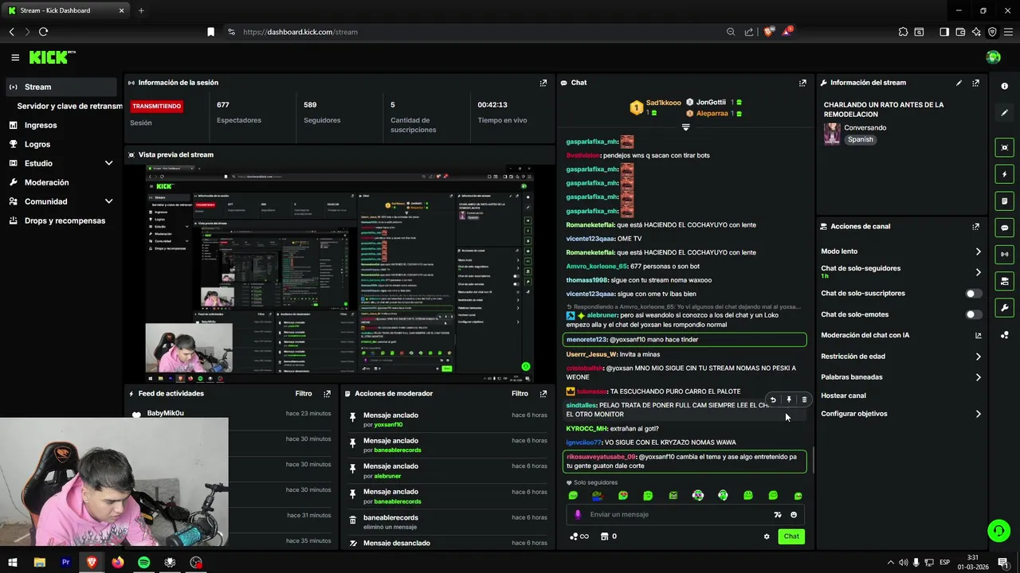Toggle moderator actions note panel in the right sidebar

pyautogui.click(x=1004, y=201)
